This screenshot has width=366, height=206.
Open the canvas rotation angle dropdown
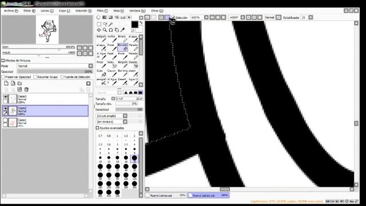(242, 17)
